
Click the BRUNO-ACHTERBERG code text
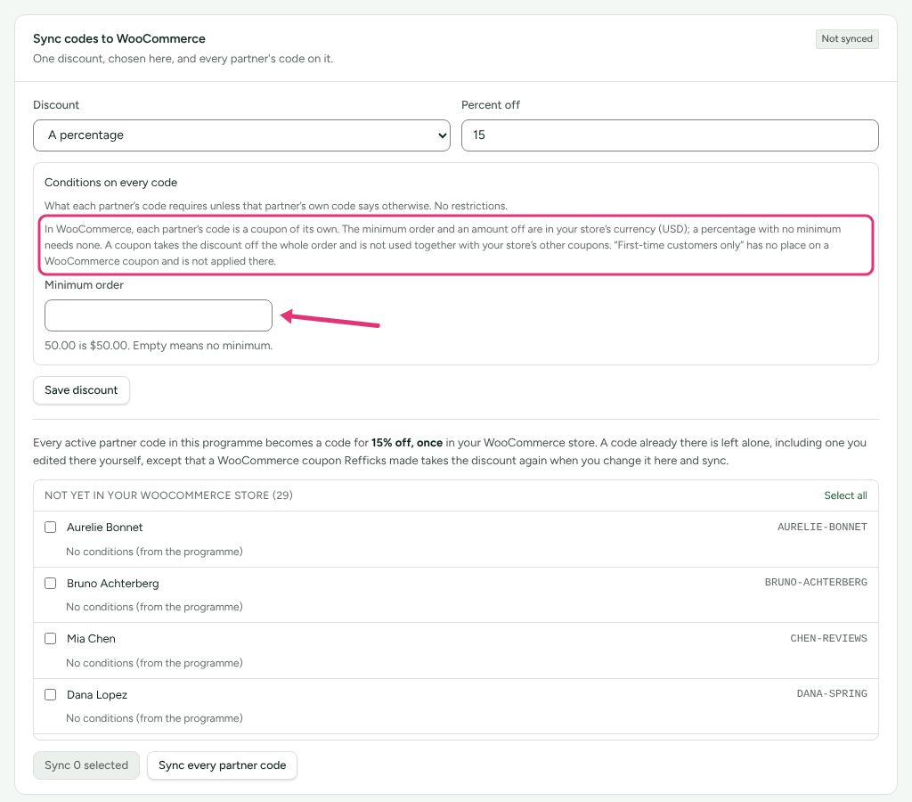point(816,583)
